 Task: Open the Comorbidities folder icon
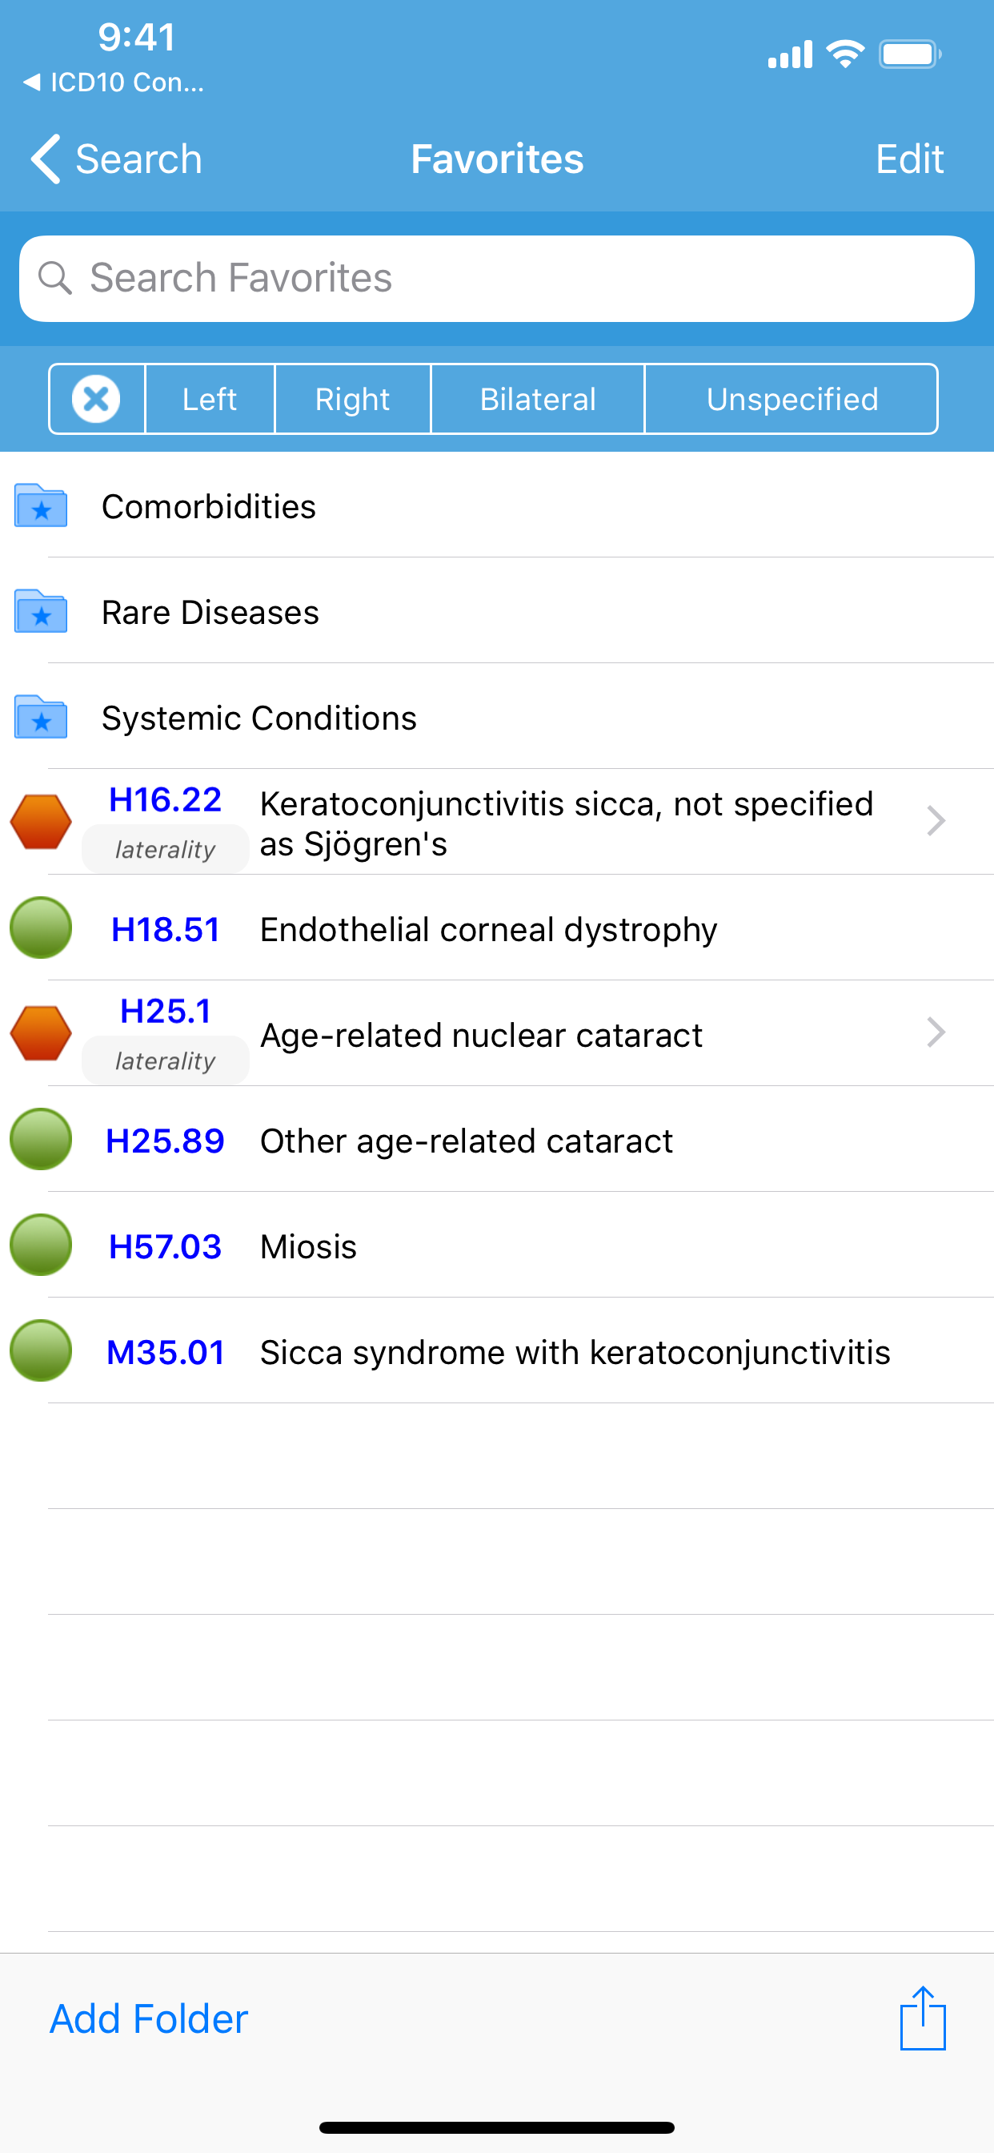pyautogui.click(x=41, y=505)
